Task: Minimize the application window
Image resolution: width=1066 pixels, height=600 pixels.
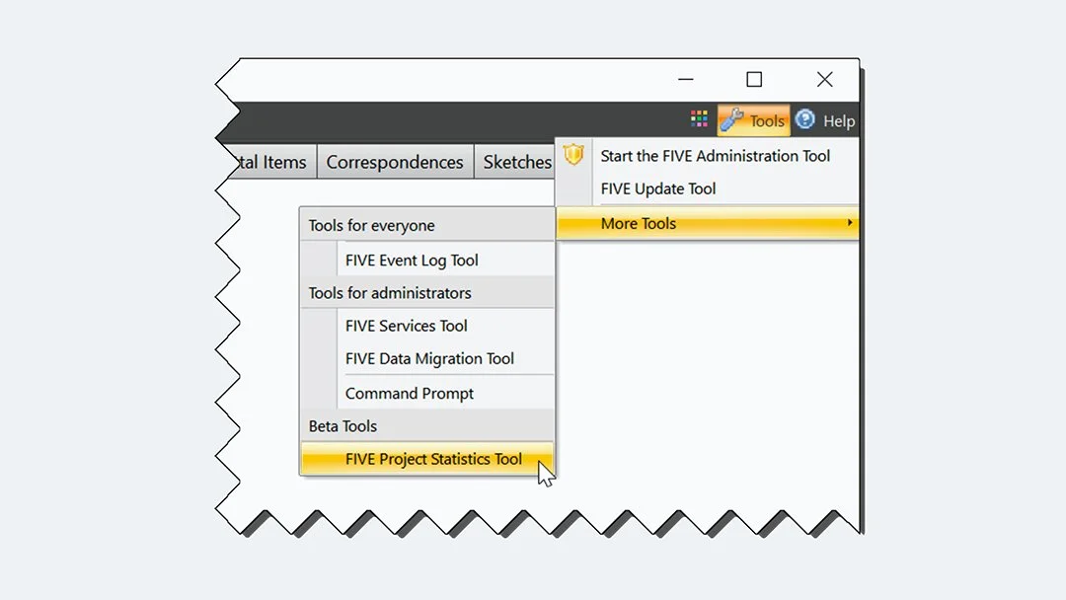Action: coord(685,80)
